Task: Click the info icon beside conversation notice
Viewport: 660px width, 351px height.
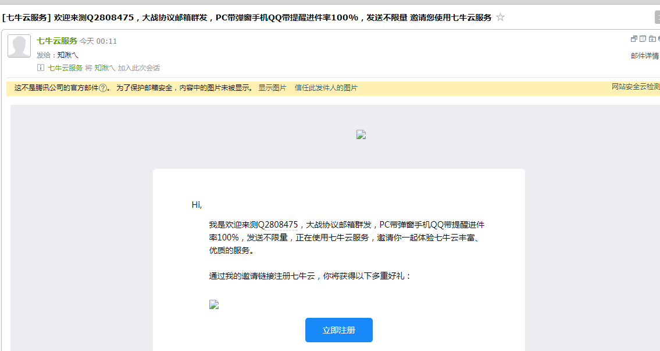Action: tap(40, 68)
